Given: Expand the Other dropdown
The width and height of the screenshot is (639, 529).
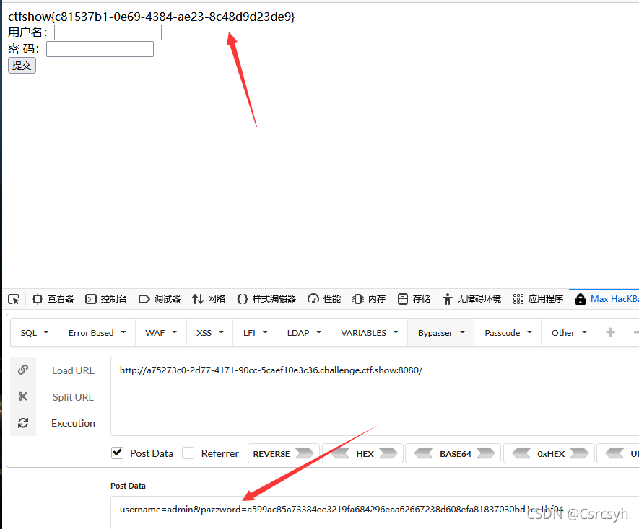Looking at the screenshot, I should coord(568,333).
